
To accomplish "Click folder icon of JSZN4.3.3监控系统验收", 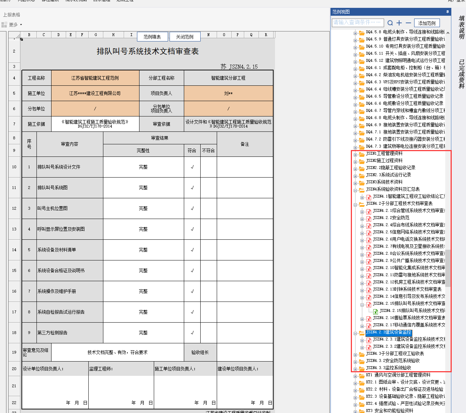I will [x=362, y=368].
